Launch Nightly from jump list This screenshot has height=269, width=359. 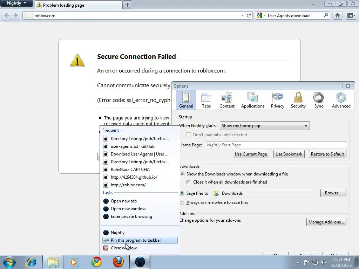[x=140, y=233]
